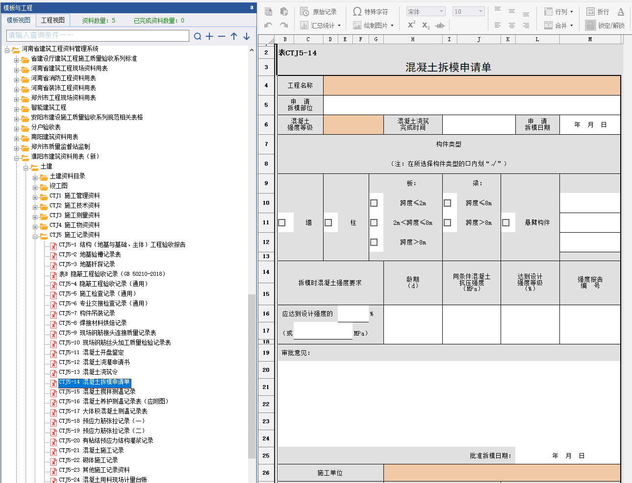Open the 绘制图片 draw picture dropdown
Viewport: 632px width, 483px height.
click(373, 25)
